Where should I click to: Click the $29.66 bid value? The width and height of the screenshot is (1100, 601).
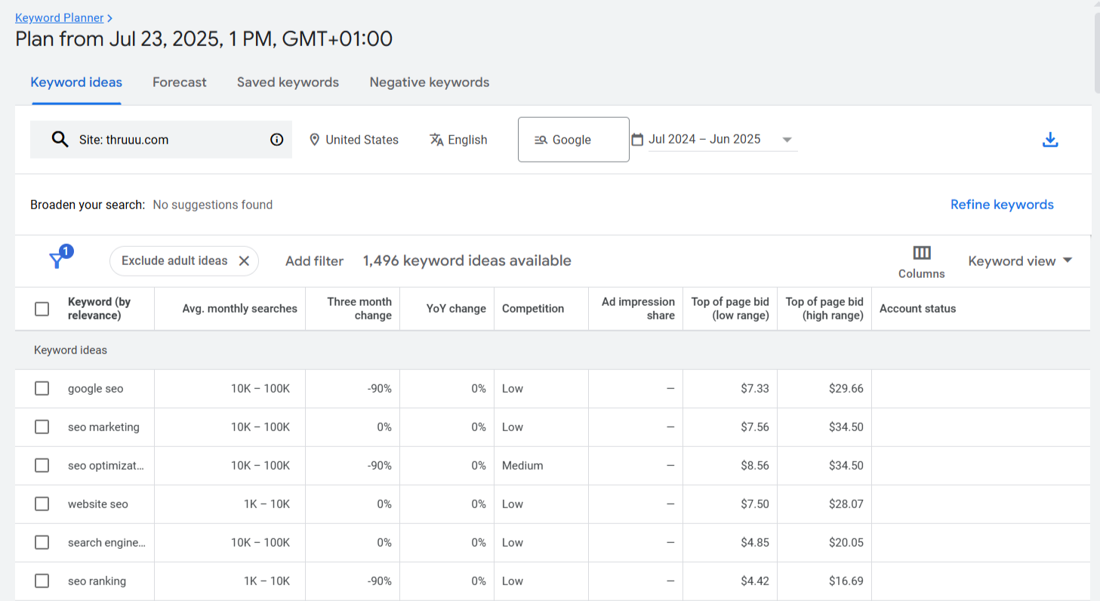tap(846, 389)
